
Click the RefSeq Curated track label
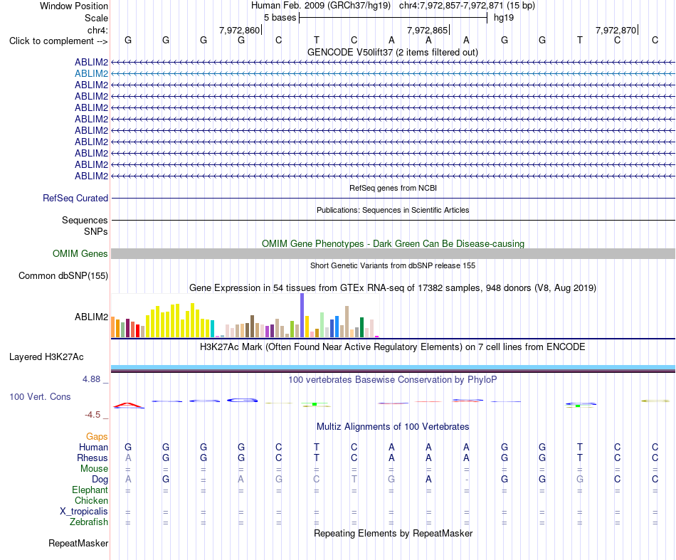coord(75,199)
